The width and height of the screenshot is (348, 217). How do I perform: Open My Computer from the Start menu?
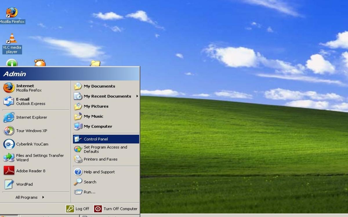(x=106, y=126)
